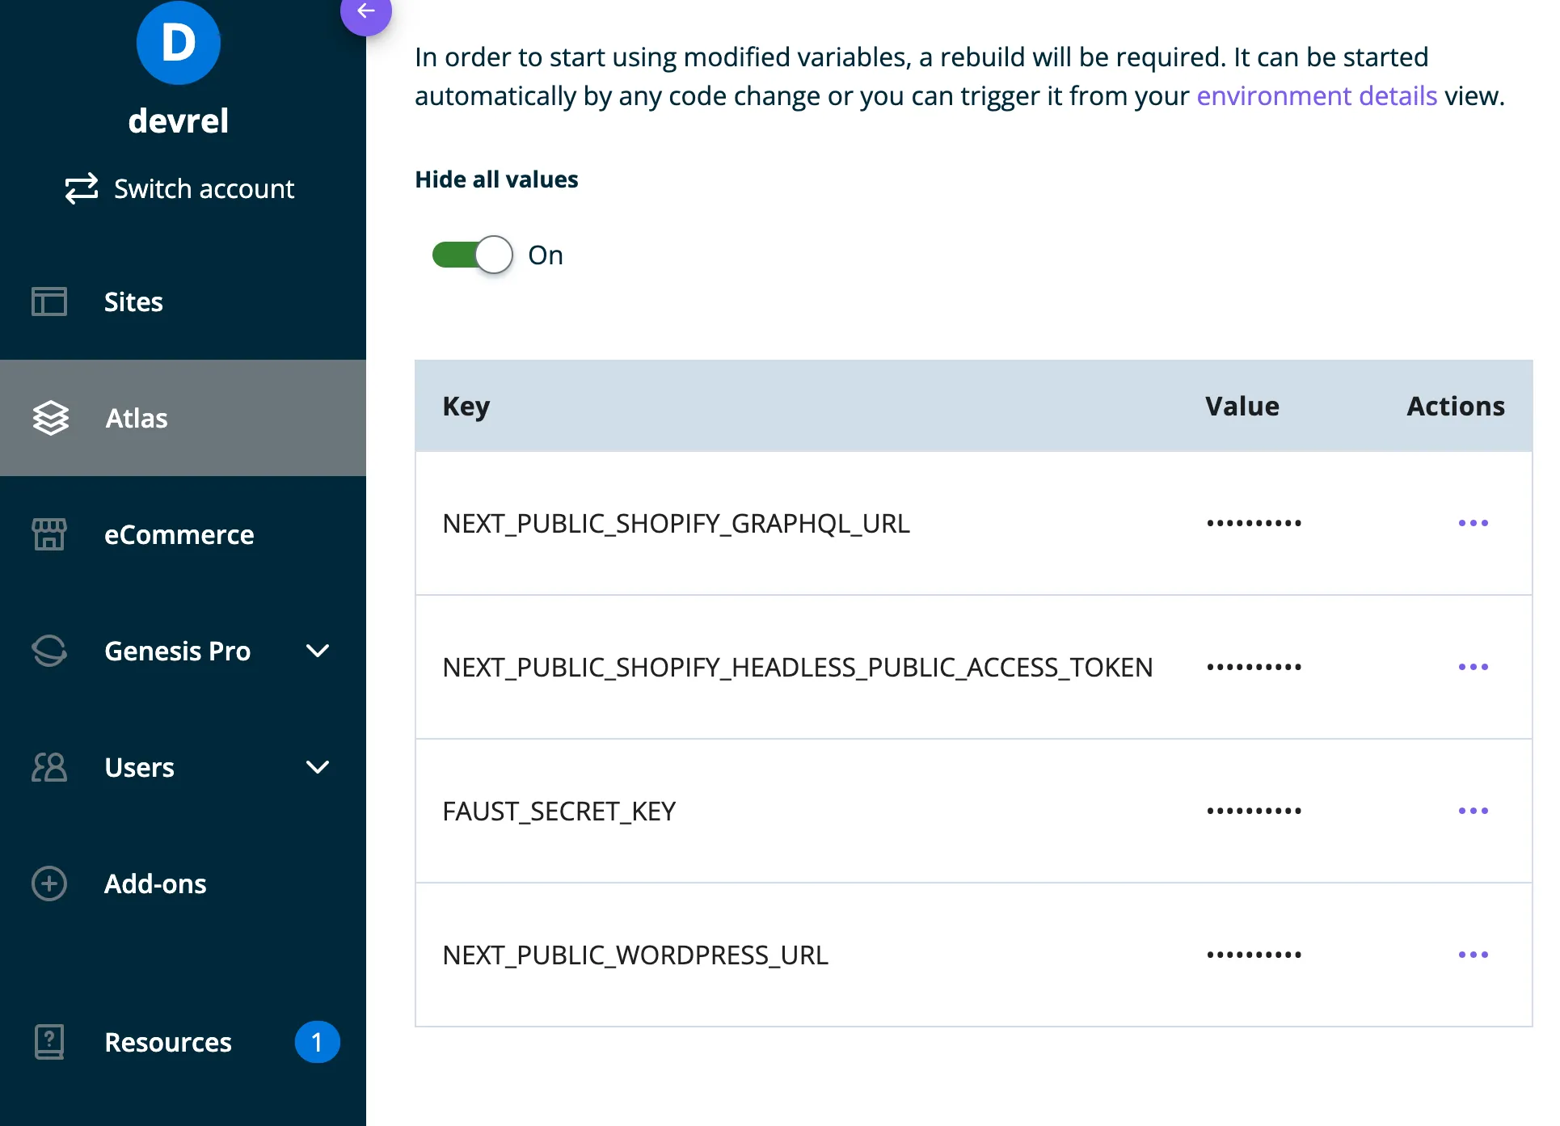
Task: Click hidden value of SHOPIFY_HEADLESS_PUBLIC_ACCESS_TOKEN
Action: 1254,667
